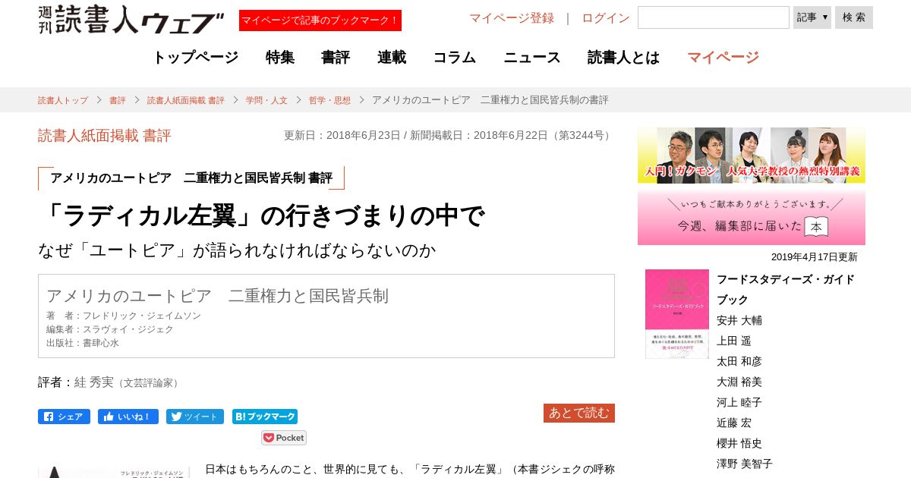Open 今週、編集部に届いた本 banner
The image size is (911, 478).
click(752, 218)
